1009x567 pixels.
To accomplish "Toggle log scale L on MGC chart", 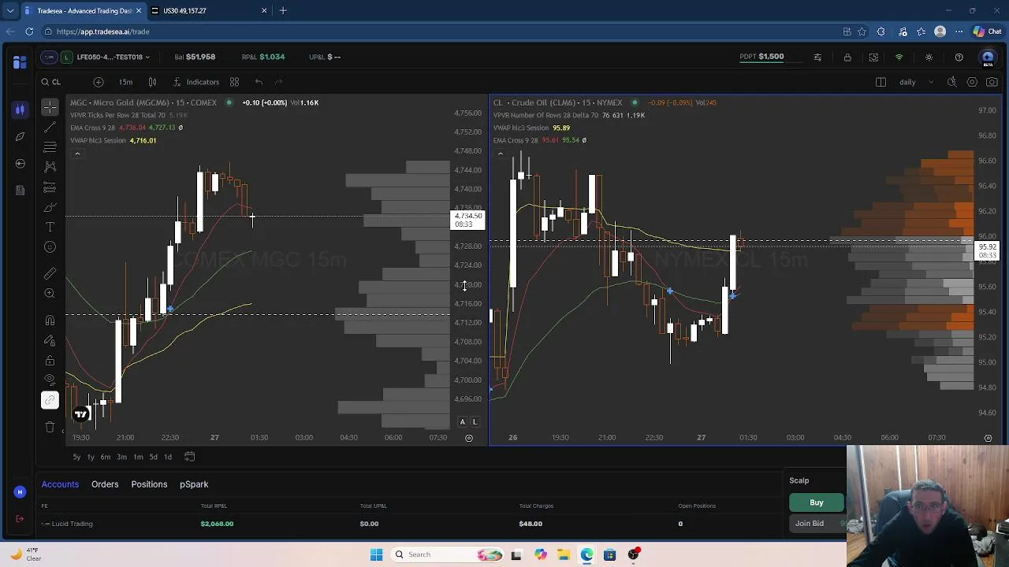I will tap(475, 422).
